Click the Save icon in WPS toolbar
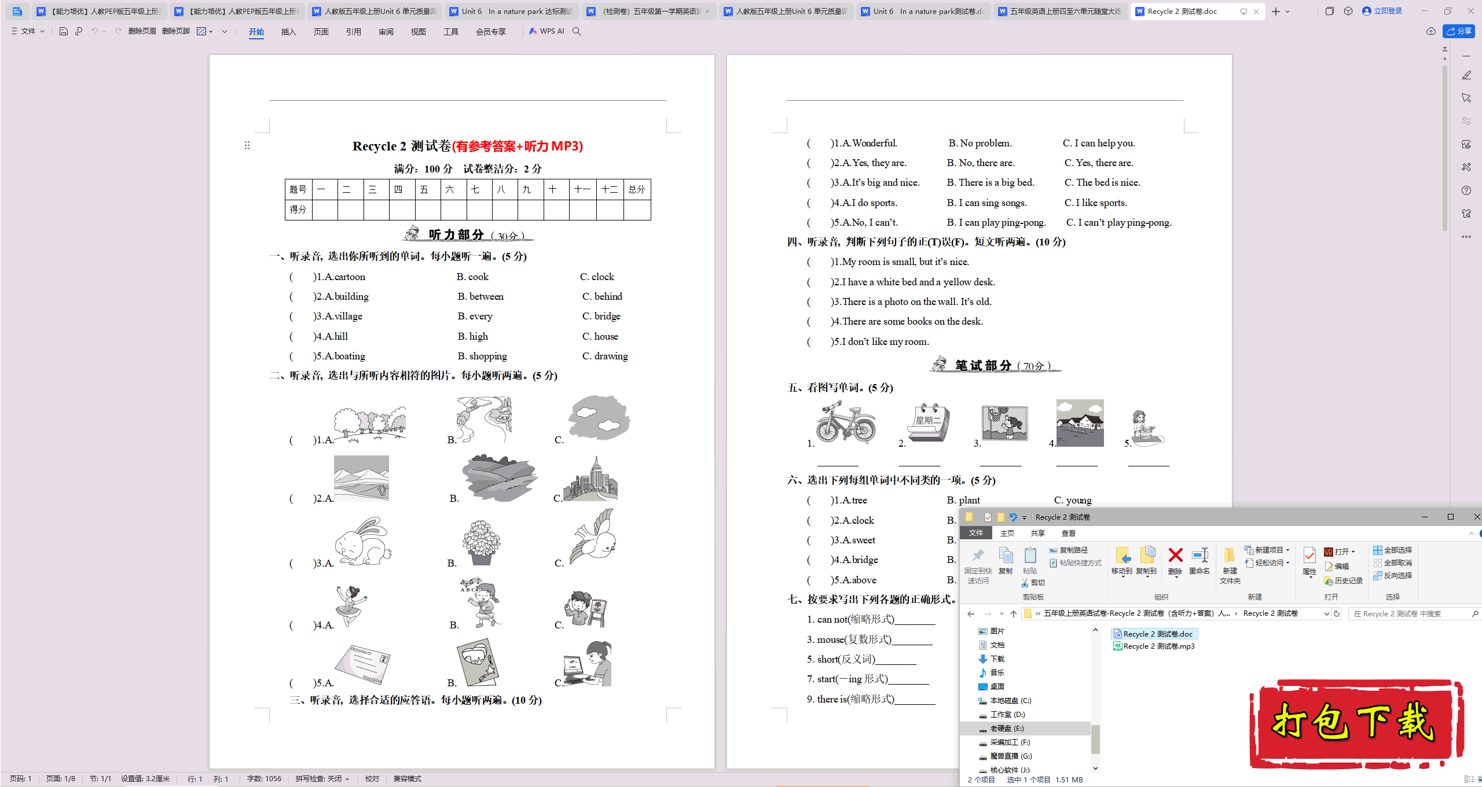The image size is (1482, 787). [x=64, y=31]
